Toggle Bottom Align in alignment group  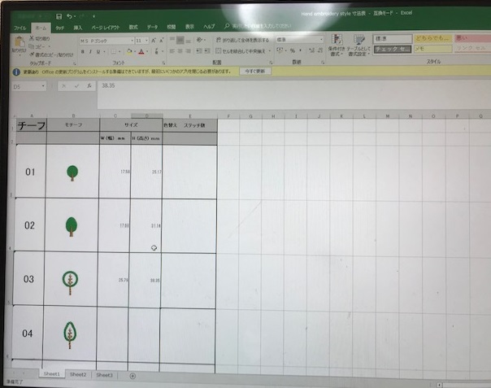[189, 40]
